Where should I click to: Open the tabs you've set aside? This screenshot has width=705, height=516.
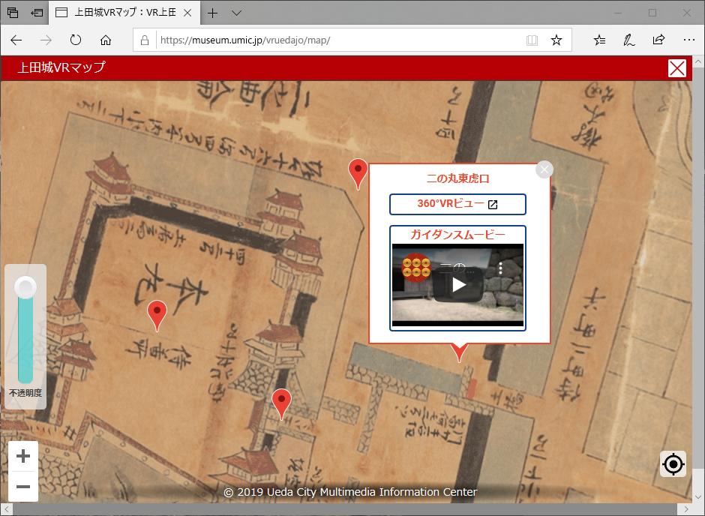(13, 13)
